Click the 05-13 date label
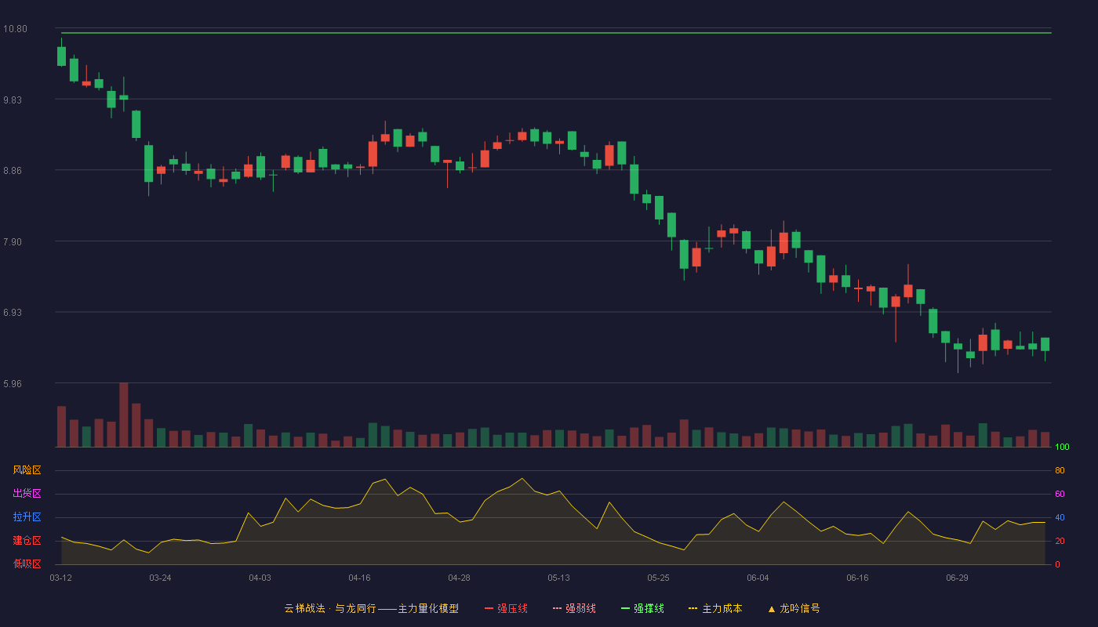 click(x=558, y=578)
